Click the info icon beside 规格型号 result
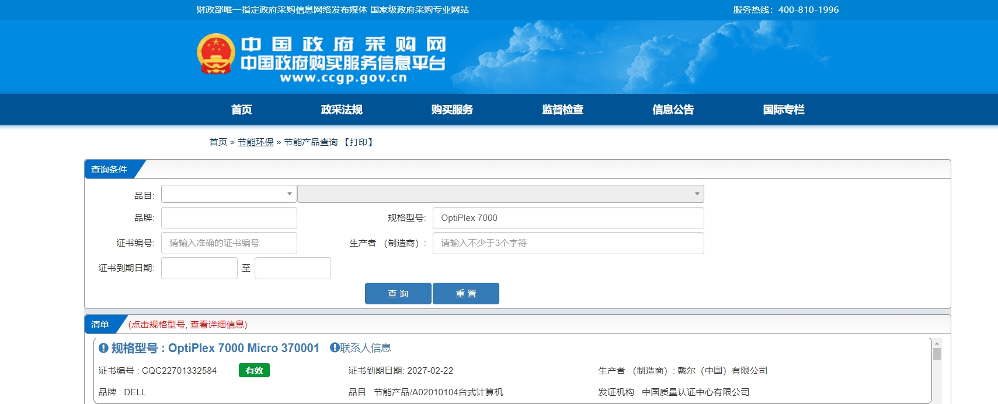Screen dimensions: 998x404 (103, 348)
